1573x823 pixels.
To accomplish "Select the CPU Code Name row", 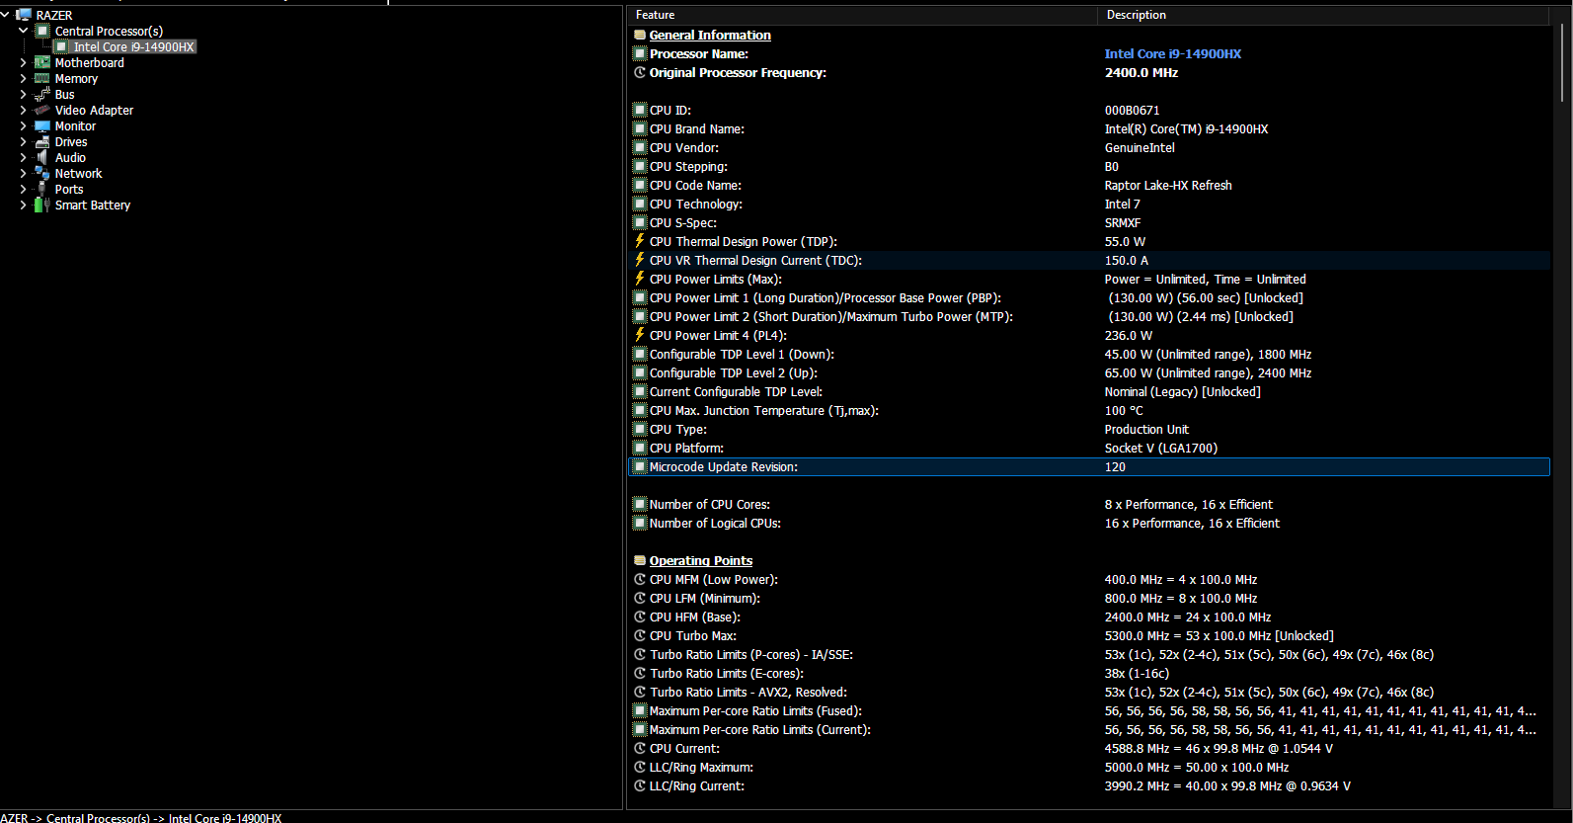I will 1089,185.
